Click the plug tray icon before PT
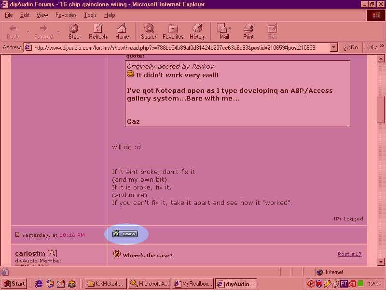The width and height of the screenshot is (386, 290). point(335,284)
